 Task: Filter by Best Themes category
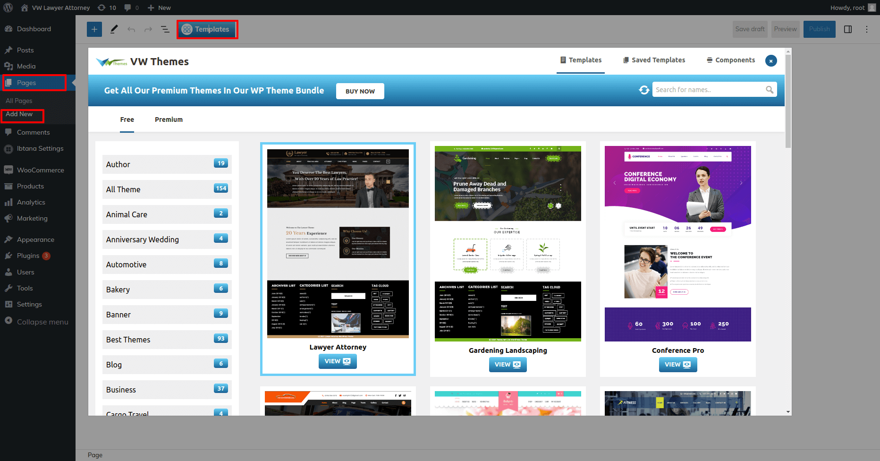click(x=167, y=340)
